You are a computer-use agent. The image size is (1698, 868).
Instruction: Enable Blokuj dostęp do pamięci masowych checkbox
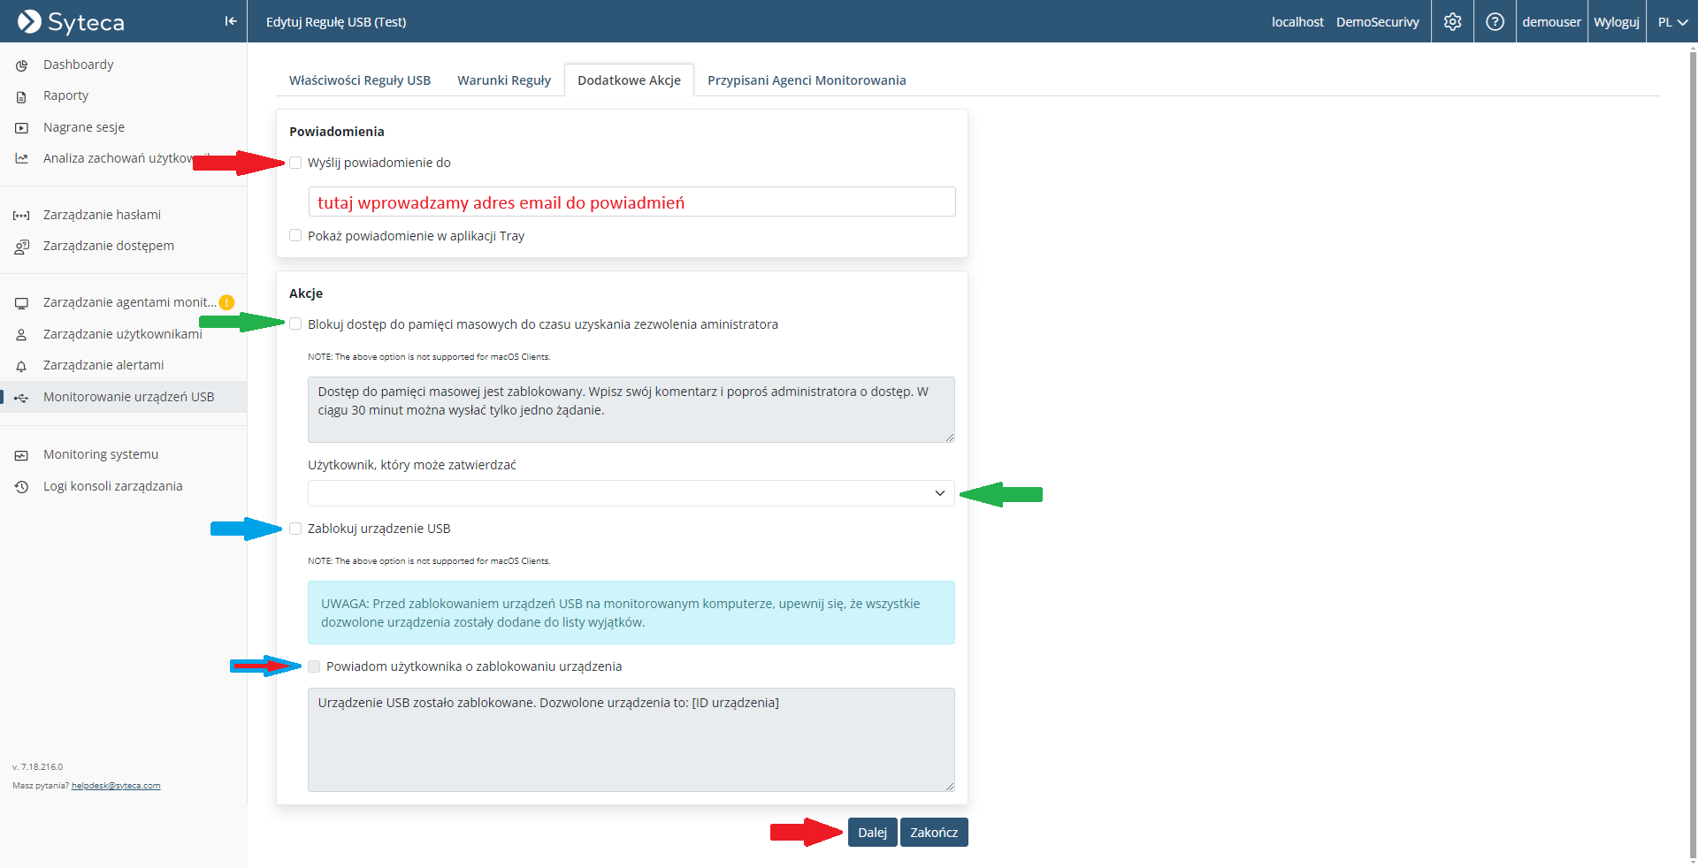295,324
